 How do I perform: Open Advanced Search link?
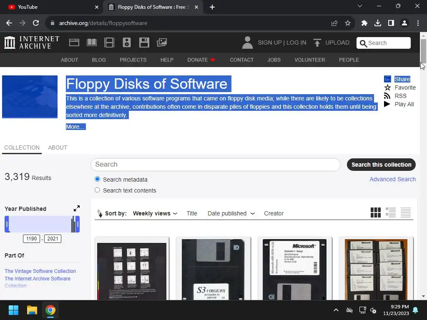tap(392, 179)
